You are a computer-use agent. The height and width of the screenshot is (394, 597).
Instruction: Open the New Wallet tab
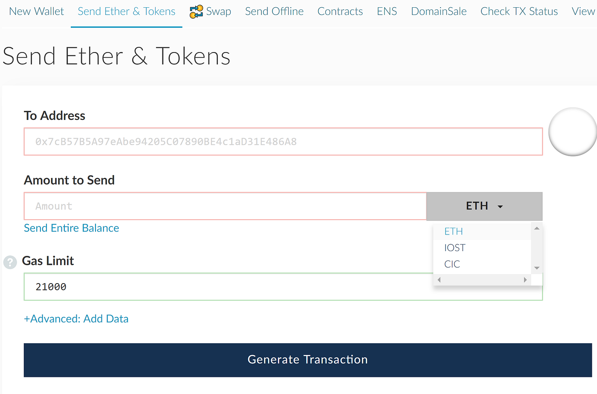[36, 12]
